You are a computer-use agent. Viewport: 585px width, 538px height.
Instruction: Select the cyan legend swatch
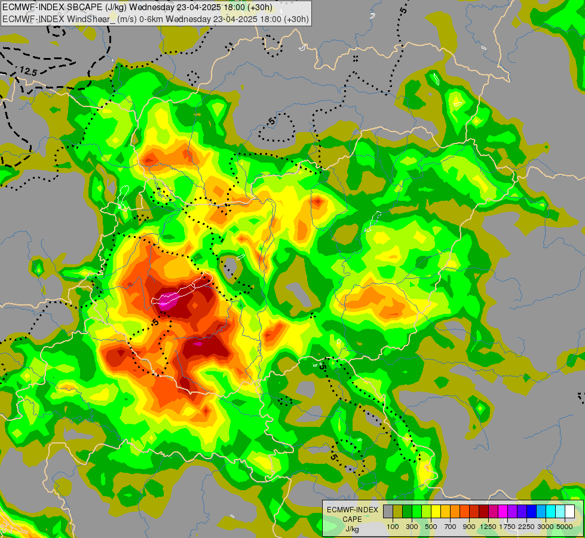551,511
